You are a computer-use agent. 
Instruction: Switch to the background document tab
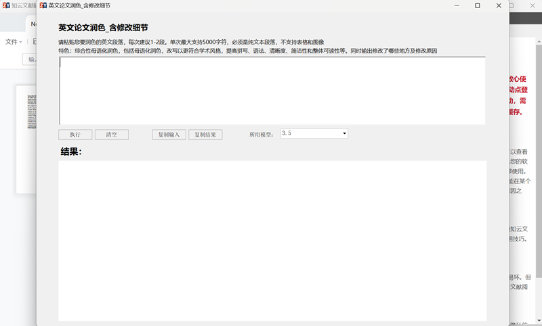click(32, 24)
